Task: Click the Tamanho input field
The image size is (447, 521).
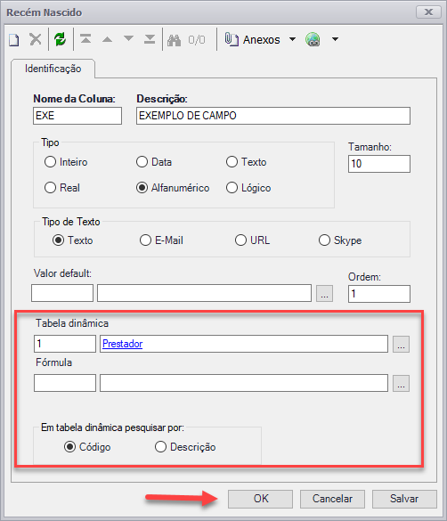Action: 379,164
